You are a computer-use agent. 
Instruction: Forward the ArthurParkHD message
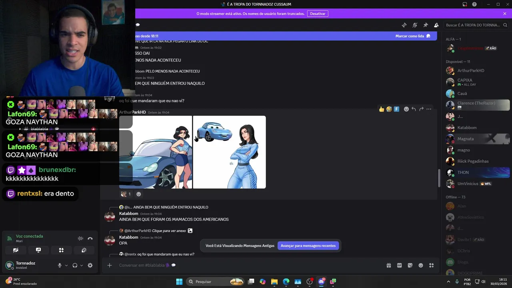(421, 109)
